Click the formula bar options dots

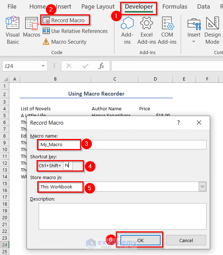[x=54, y=66]
